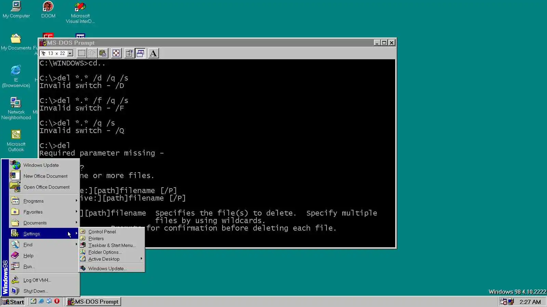Viewport: 547px width, 307px height.
Task: Click Control Panel icon in Settings submenu
Action: coord(83,232)
